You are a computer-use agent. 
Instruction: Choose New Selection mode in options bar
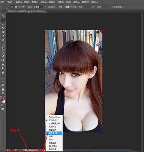12,7
